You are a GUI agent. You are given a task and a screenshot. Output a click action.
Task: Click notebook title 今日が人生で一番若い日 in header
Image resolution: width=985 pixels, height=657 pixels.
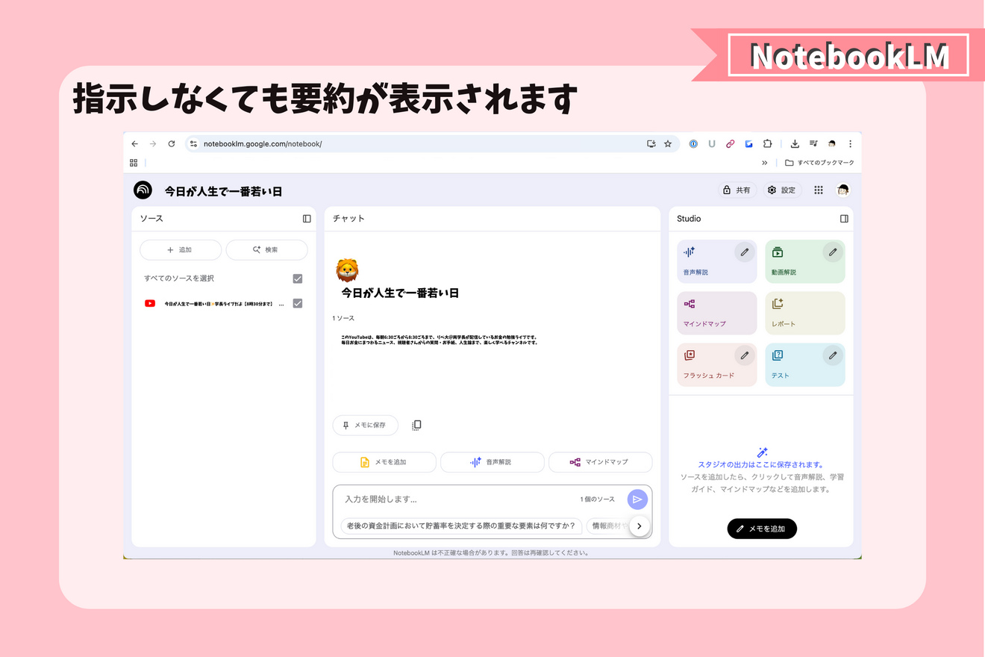(x=223, y=191)
